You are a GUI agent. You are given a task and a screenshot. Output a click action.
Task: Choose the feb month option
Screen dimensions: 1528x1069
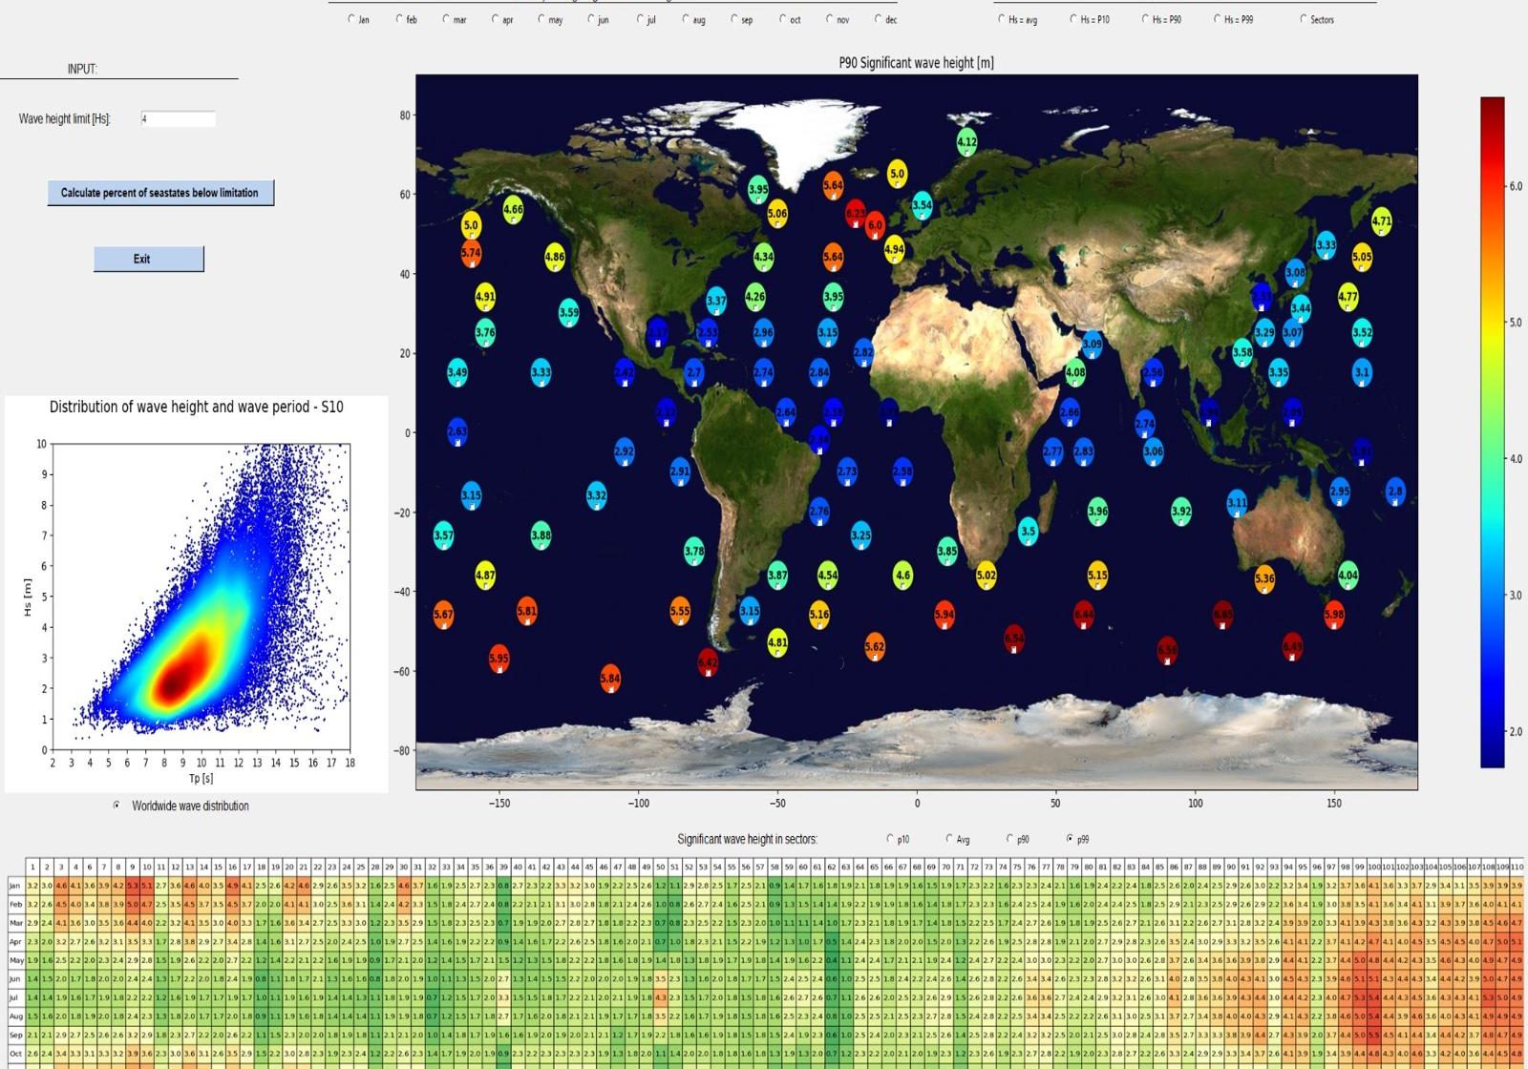[x=399, y=19]
